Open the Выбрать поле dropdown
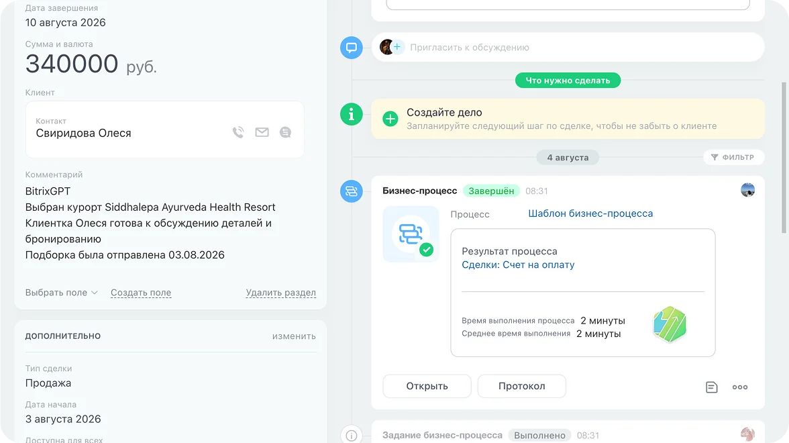 tap(62, 293)
